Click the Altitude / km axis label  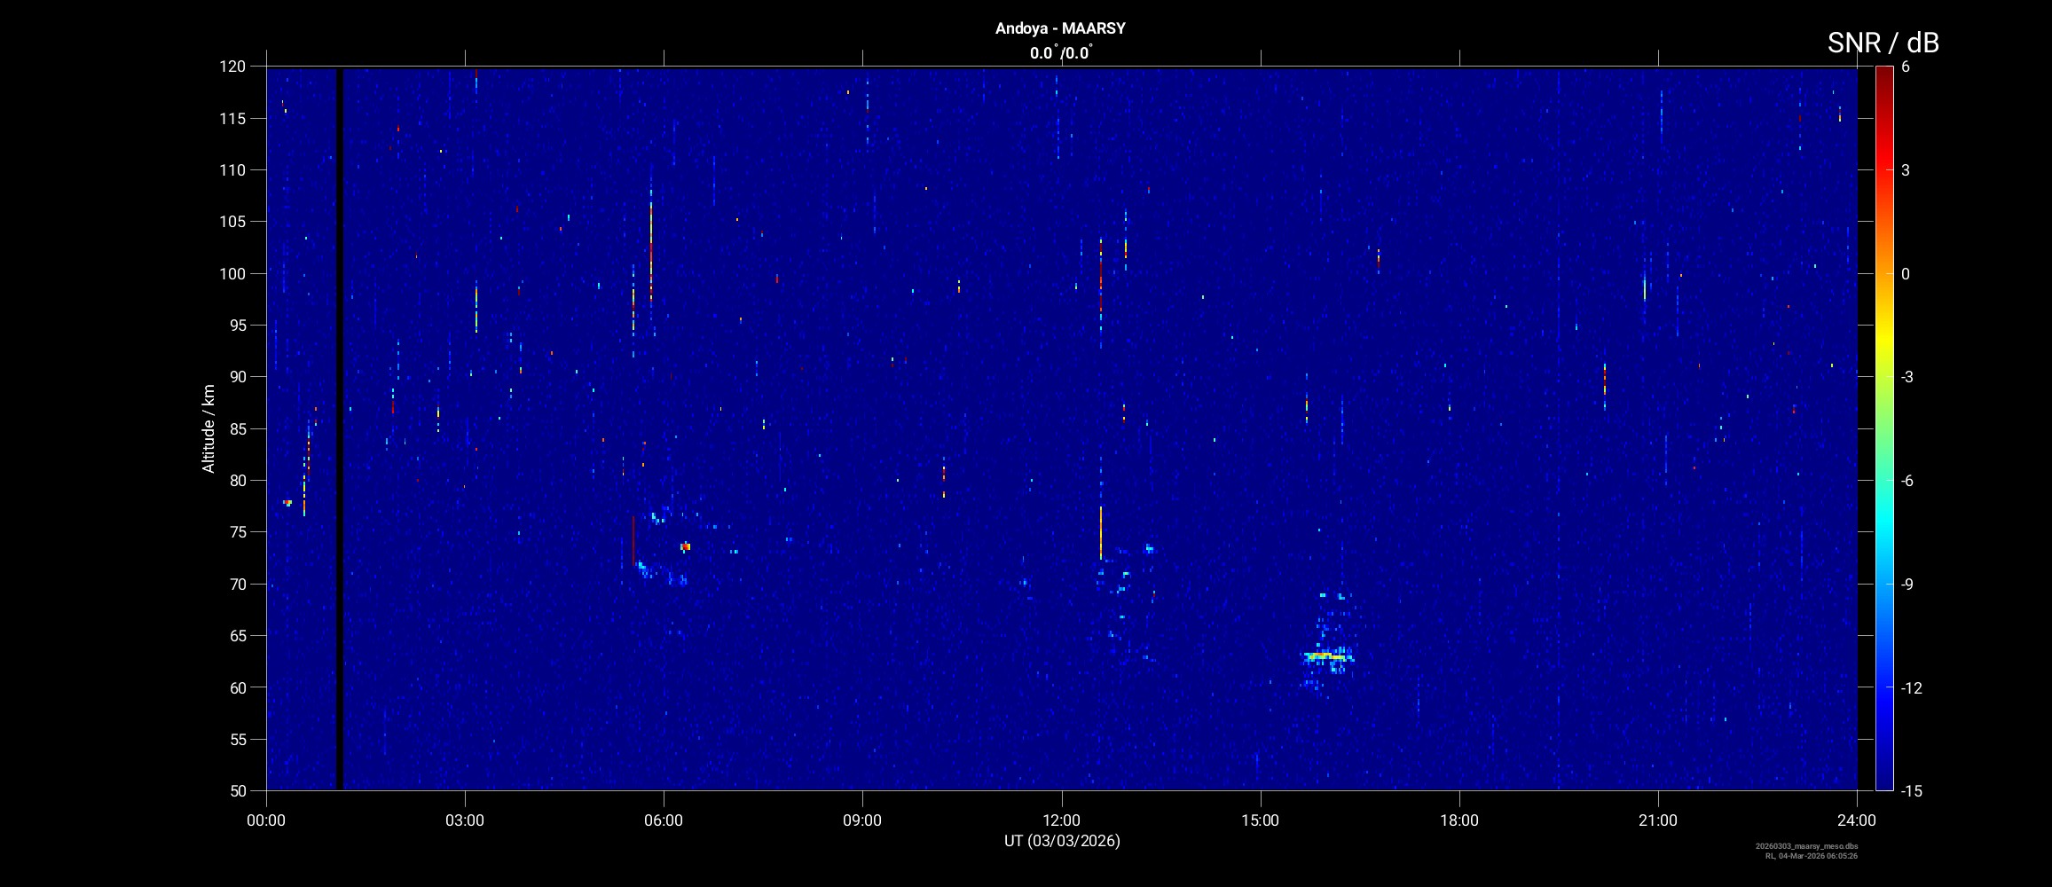pyautogui.click(x=208, y=428)
